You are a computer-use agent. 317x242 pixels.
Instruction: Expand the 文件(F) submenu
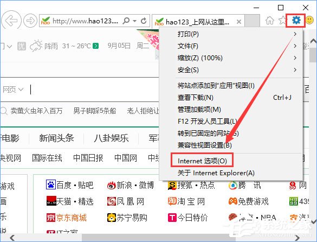231,46
